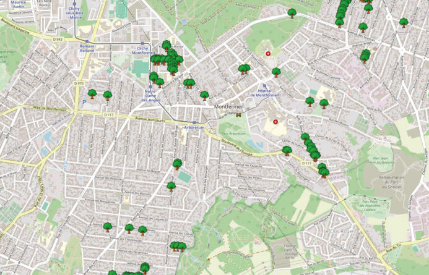This screenshot has width=429, height=275.
Task: Click the D 943 road shield
Action: 58,40
